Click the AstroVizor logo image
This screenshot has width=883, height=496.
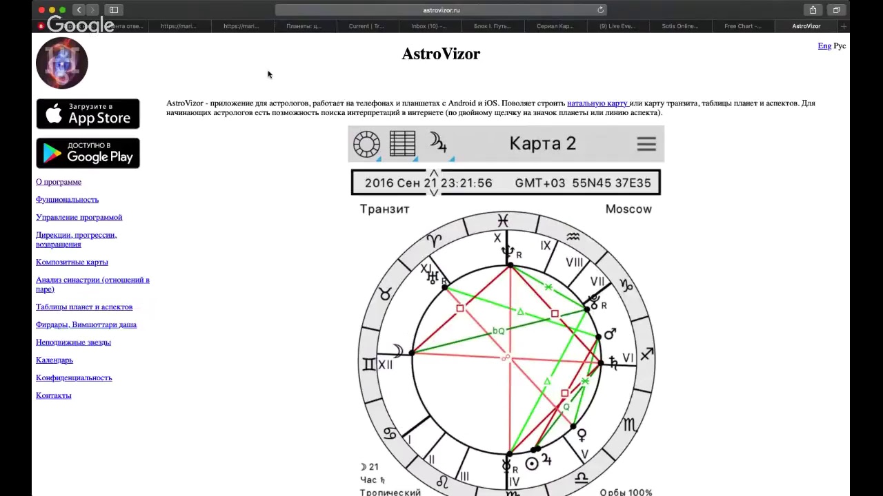62,63
